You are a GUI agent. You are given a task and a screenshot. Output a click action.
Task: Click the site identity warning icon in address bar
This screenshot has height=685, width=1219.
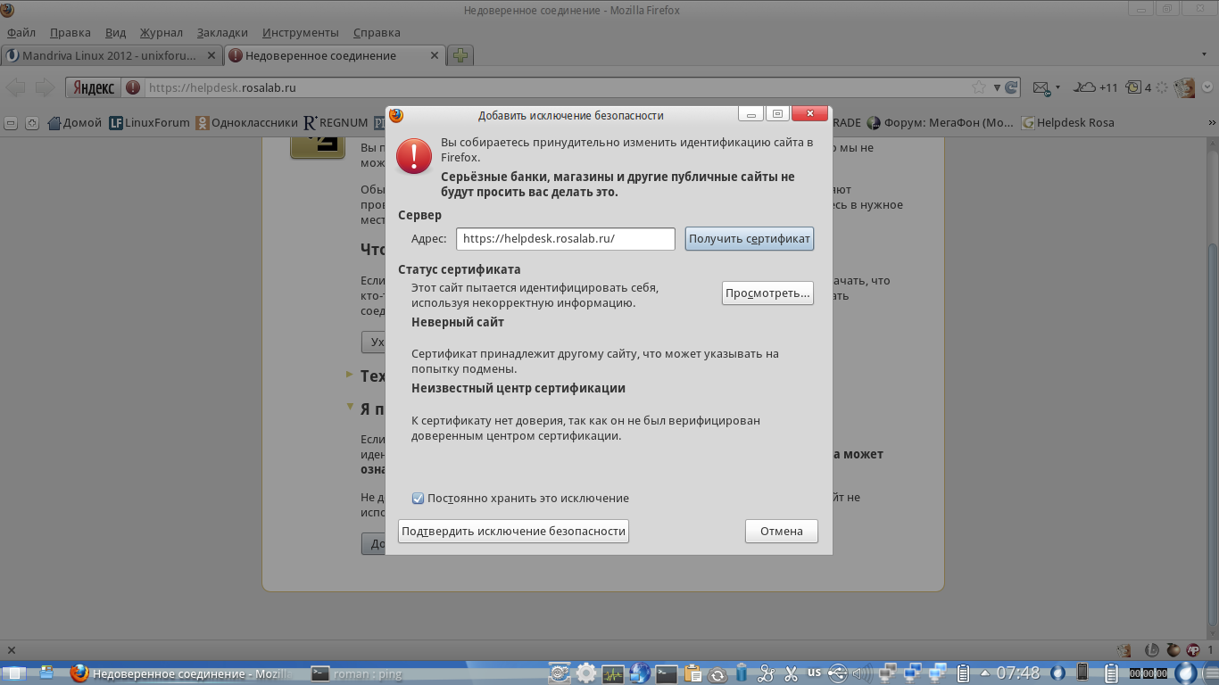click(133, 87)
